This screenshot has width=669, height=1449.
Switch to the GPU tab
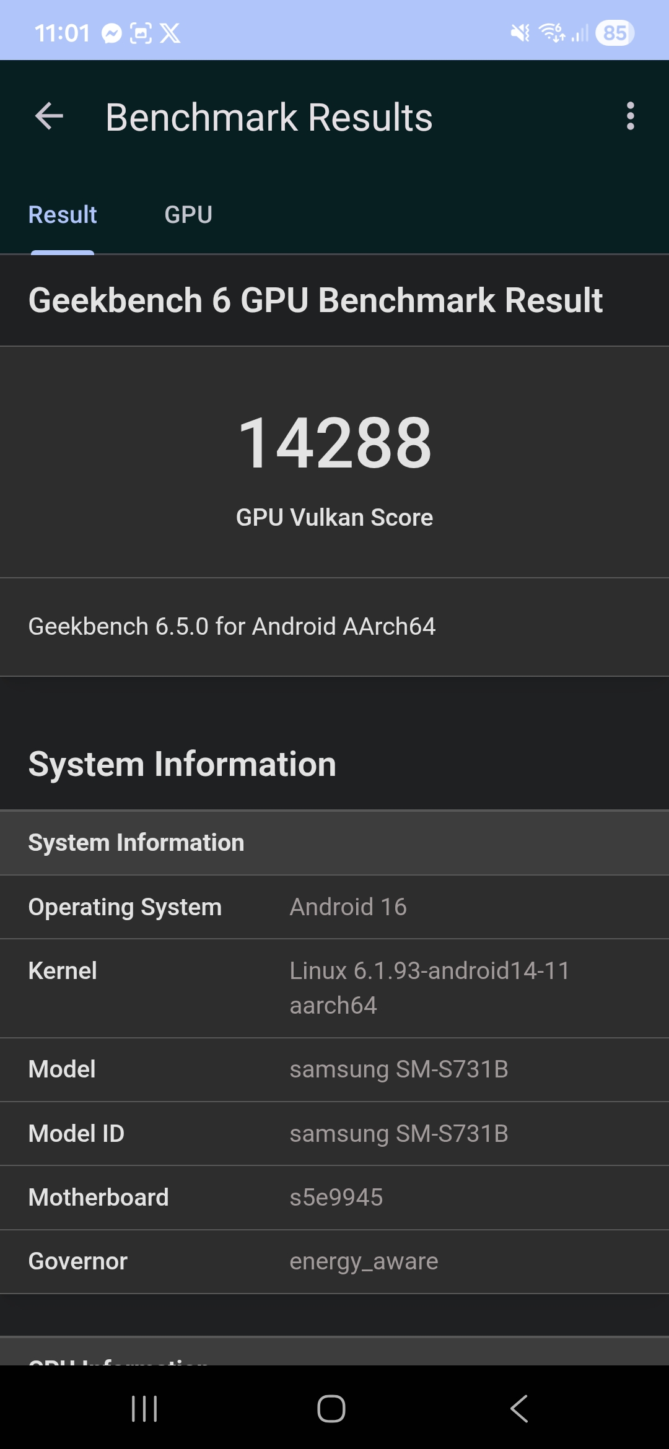point(188,215)
